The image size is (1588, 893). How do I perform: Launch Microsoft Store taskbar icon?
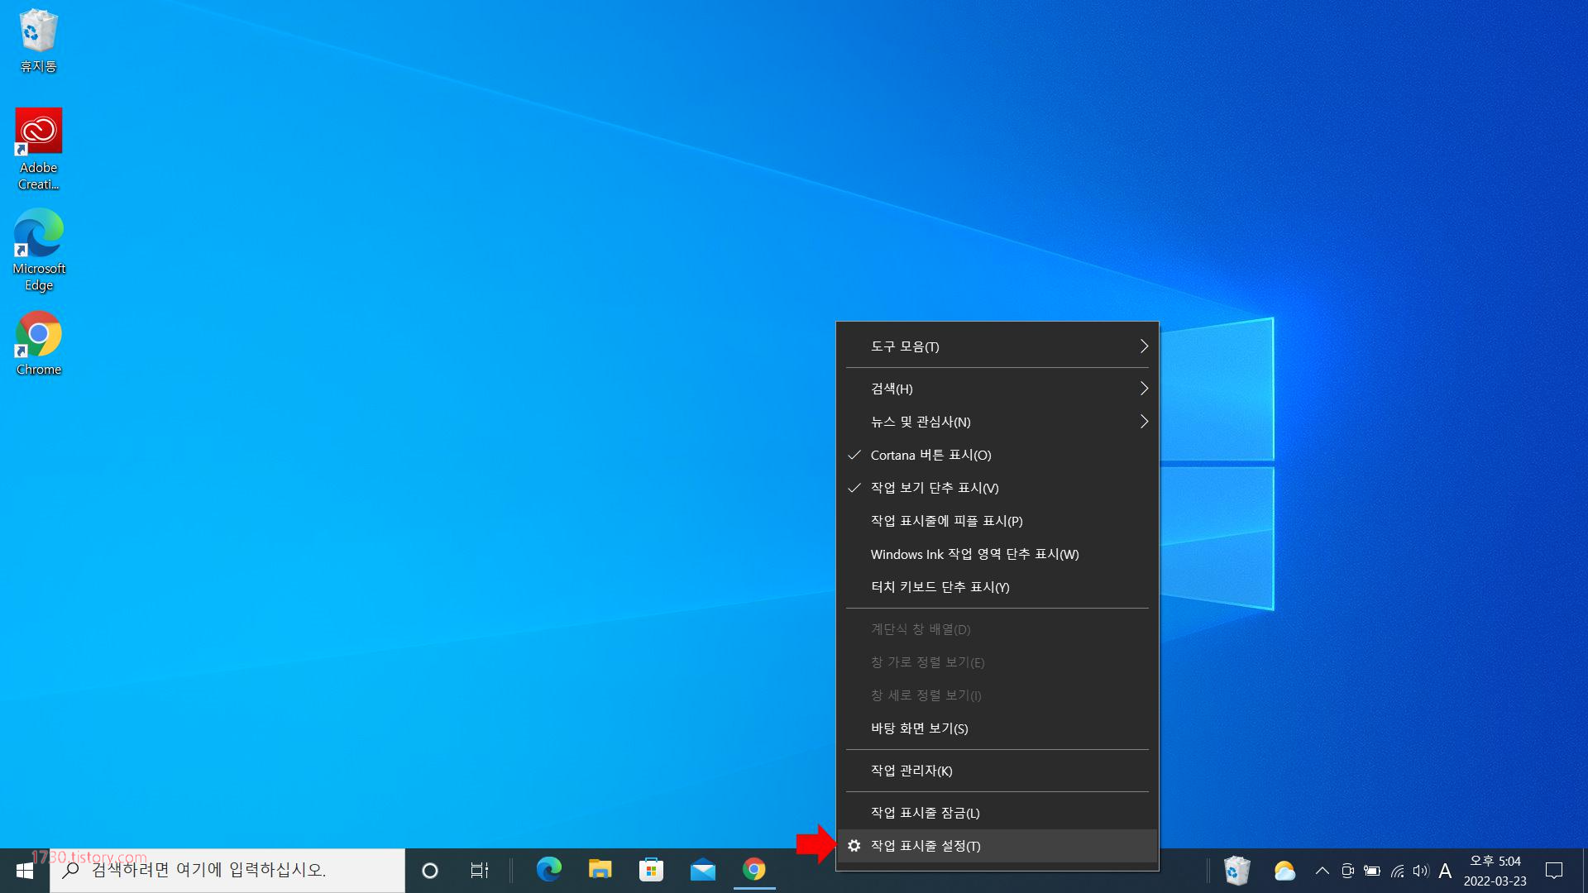[651, 870]
